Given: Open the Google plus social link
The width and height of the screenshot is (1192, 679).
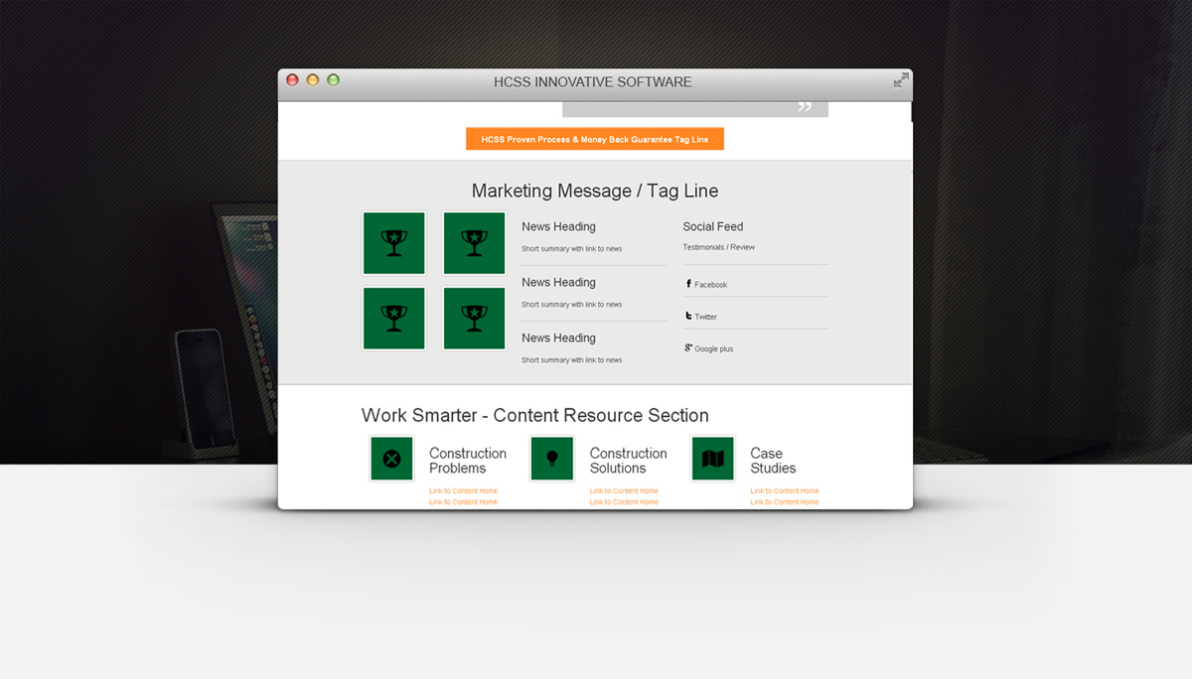Looking at the screenshot, I should click(x=714, y=349).
